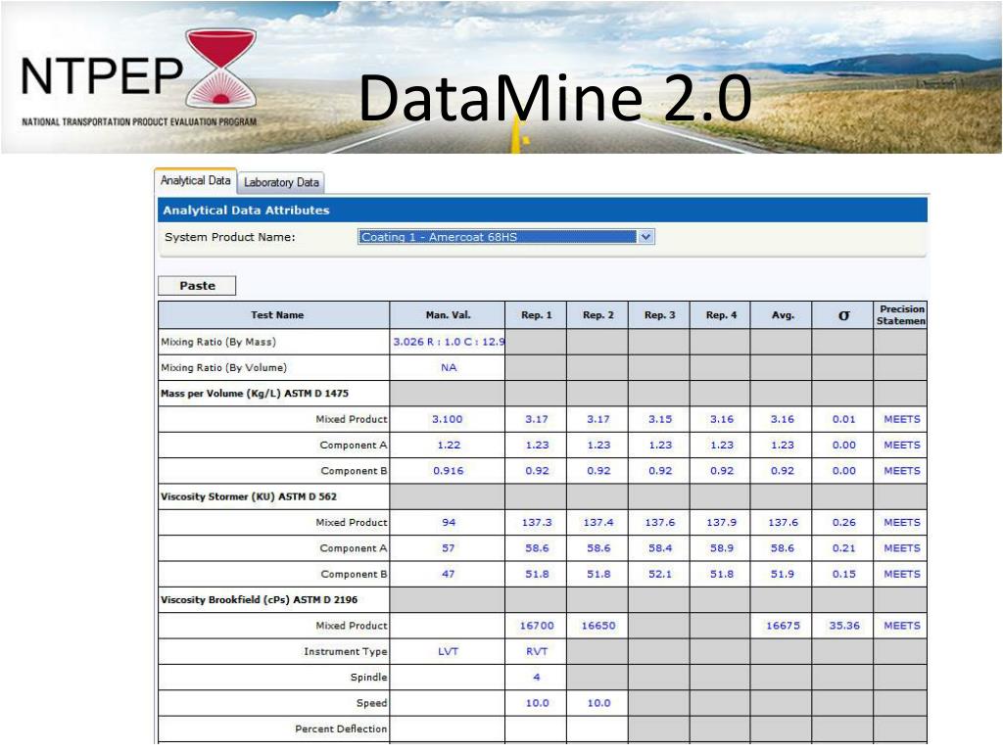The width and height of the screenshot is (1003, 752).
Task: Click the 16700 Brookfield Rep. 1 cell
Action: click(536, 626)
